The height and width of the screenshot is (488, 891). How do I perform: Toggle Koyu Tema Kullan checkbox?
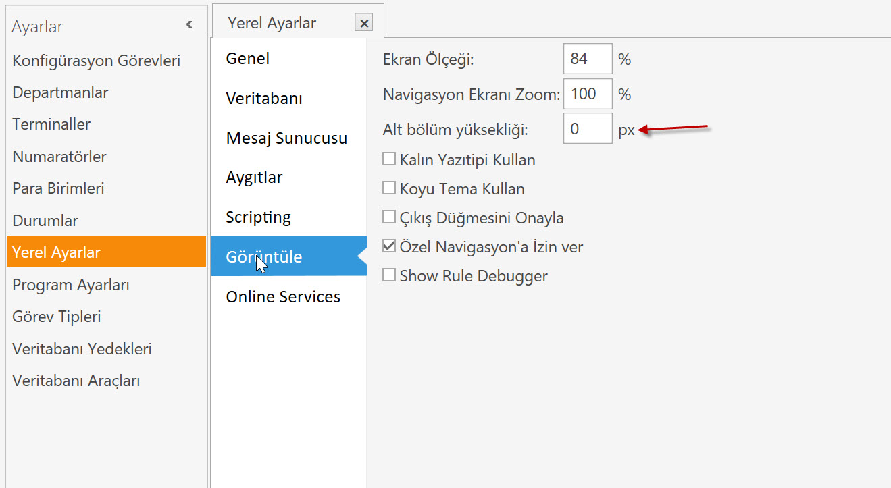coord(389,188)
